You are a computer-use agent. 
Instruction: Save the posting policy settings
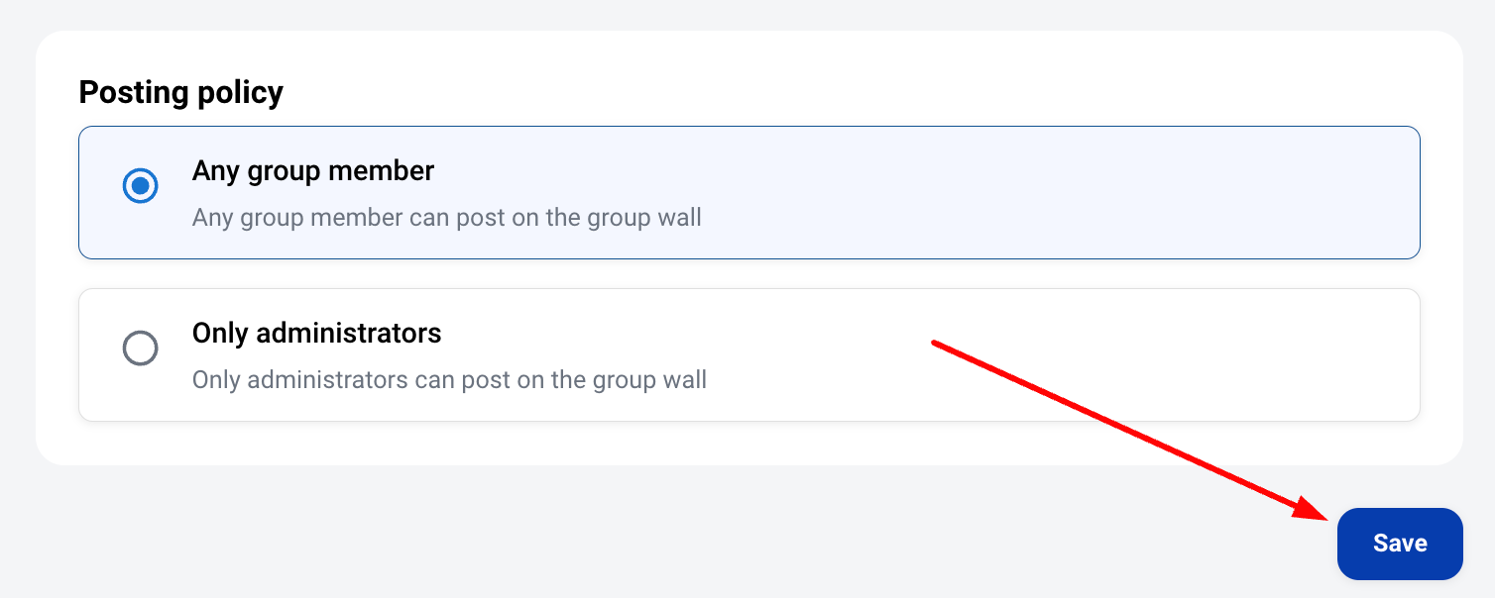[1399, 544]
